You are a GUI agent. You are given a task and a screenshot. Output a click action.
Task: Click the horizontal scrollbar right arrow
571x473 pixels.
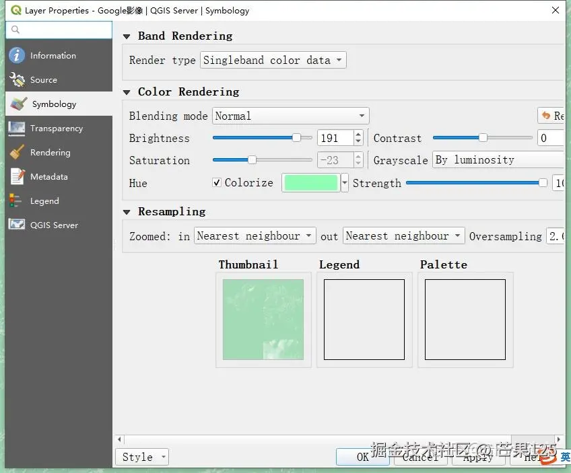click(x=559, y=439)
